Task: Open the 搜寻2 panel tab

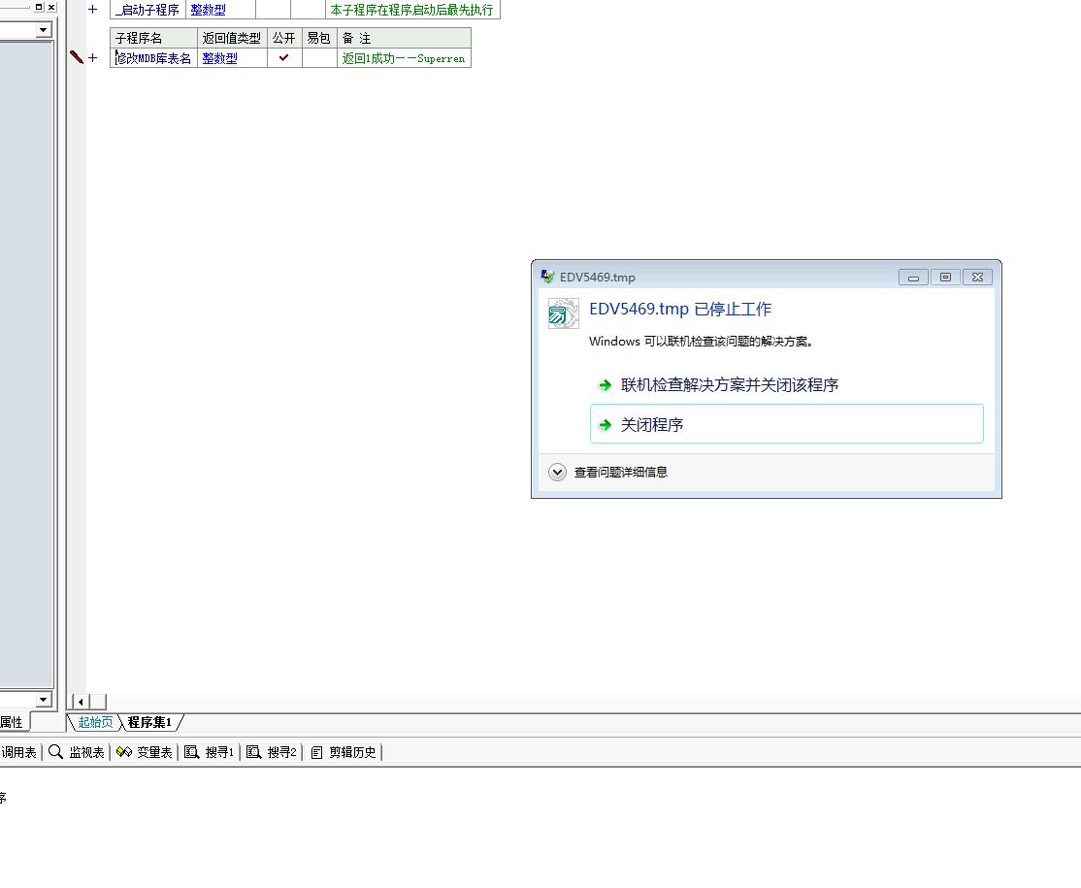Action: 272,752
